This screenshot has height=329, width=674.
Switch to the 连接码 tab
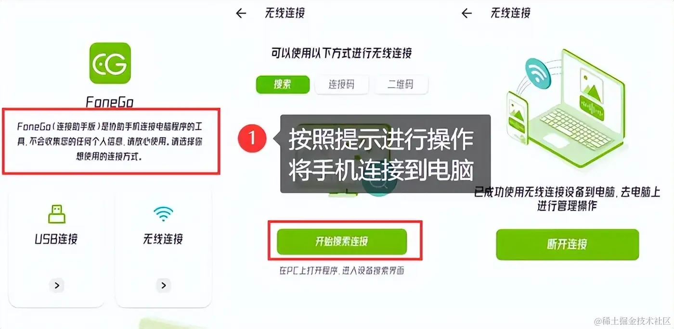(x=341, y=85)
